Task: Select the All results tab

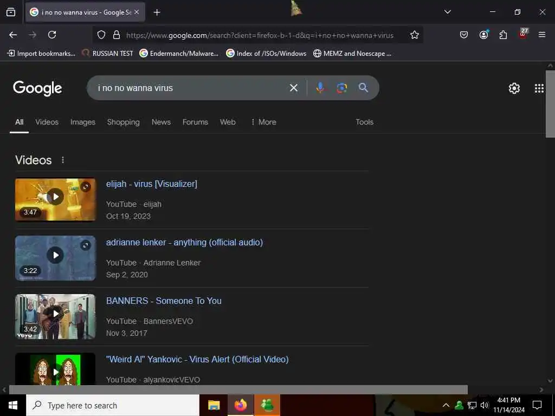Action: click(x=19, y=122)
